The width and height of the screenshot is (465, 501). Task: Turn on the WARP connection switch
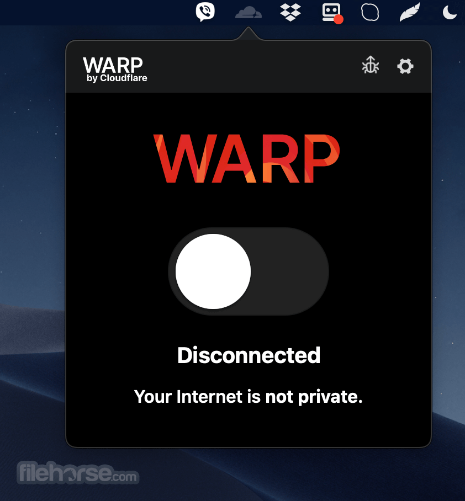[249, 271]
